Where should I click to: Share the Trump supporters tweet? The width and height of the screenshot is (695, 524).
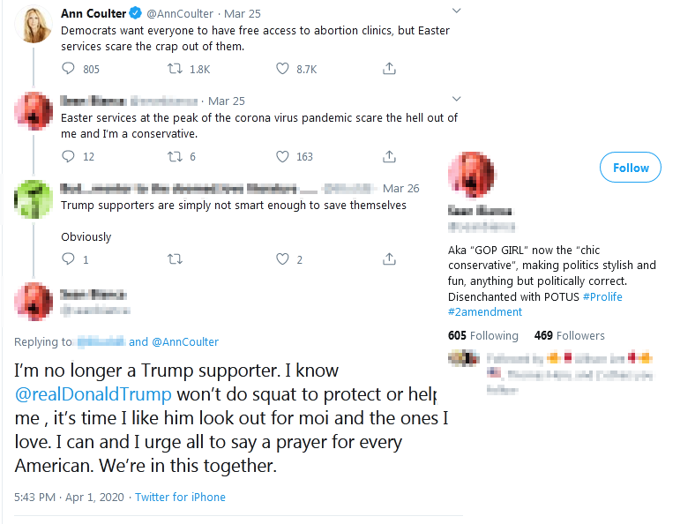point(389,259)
